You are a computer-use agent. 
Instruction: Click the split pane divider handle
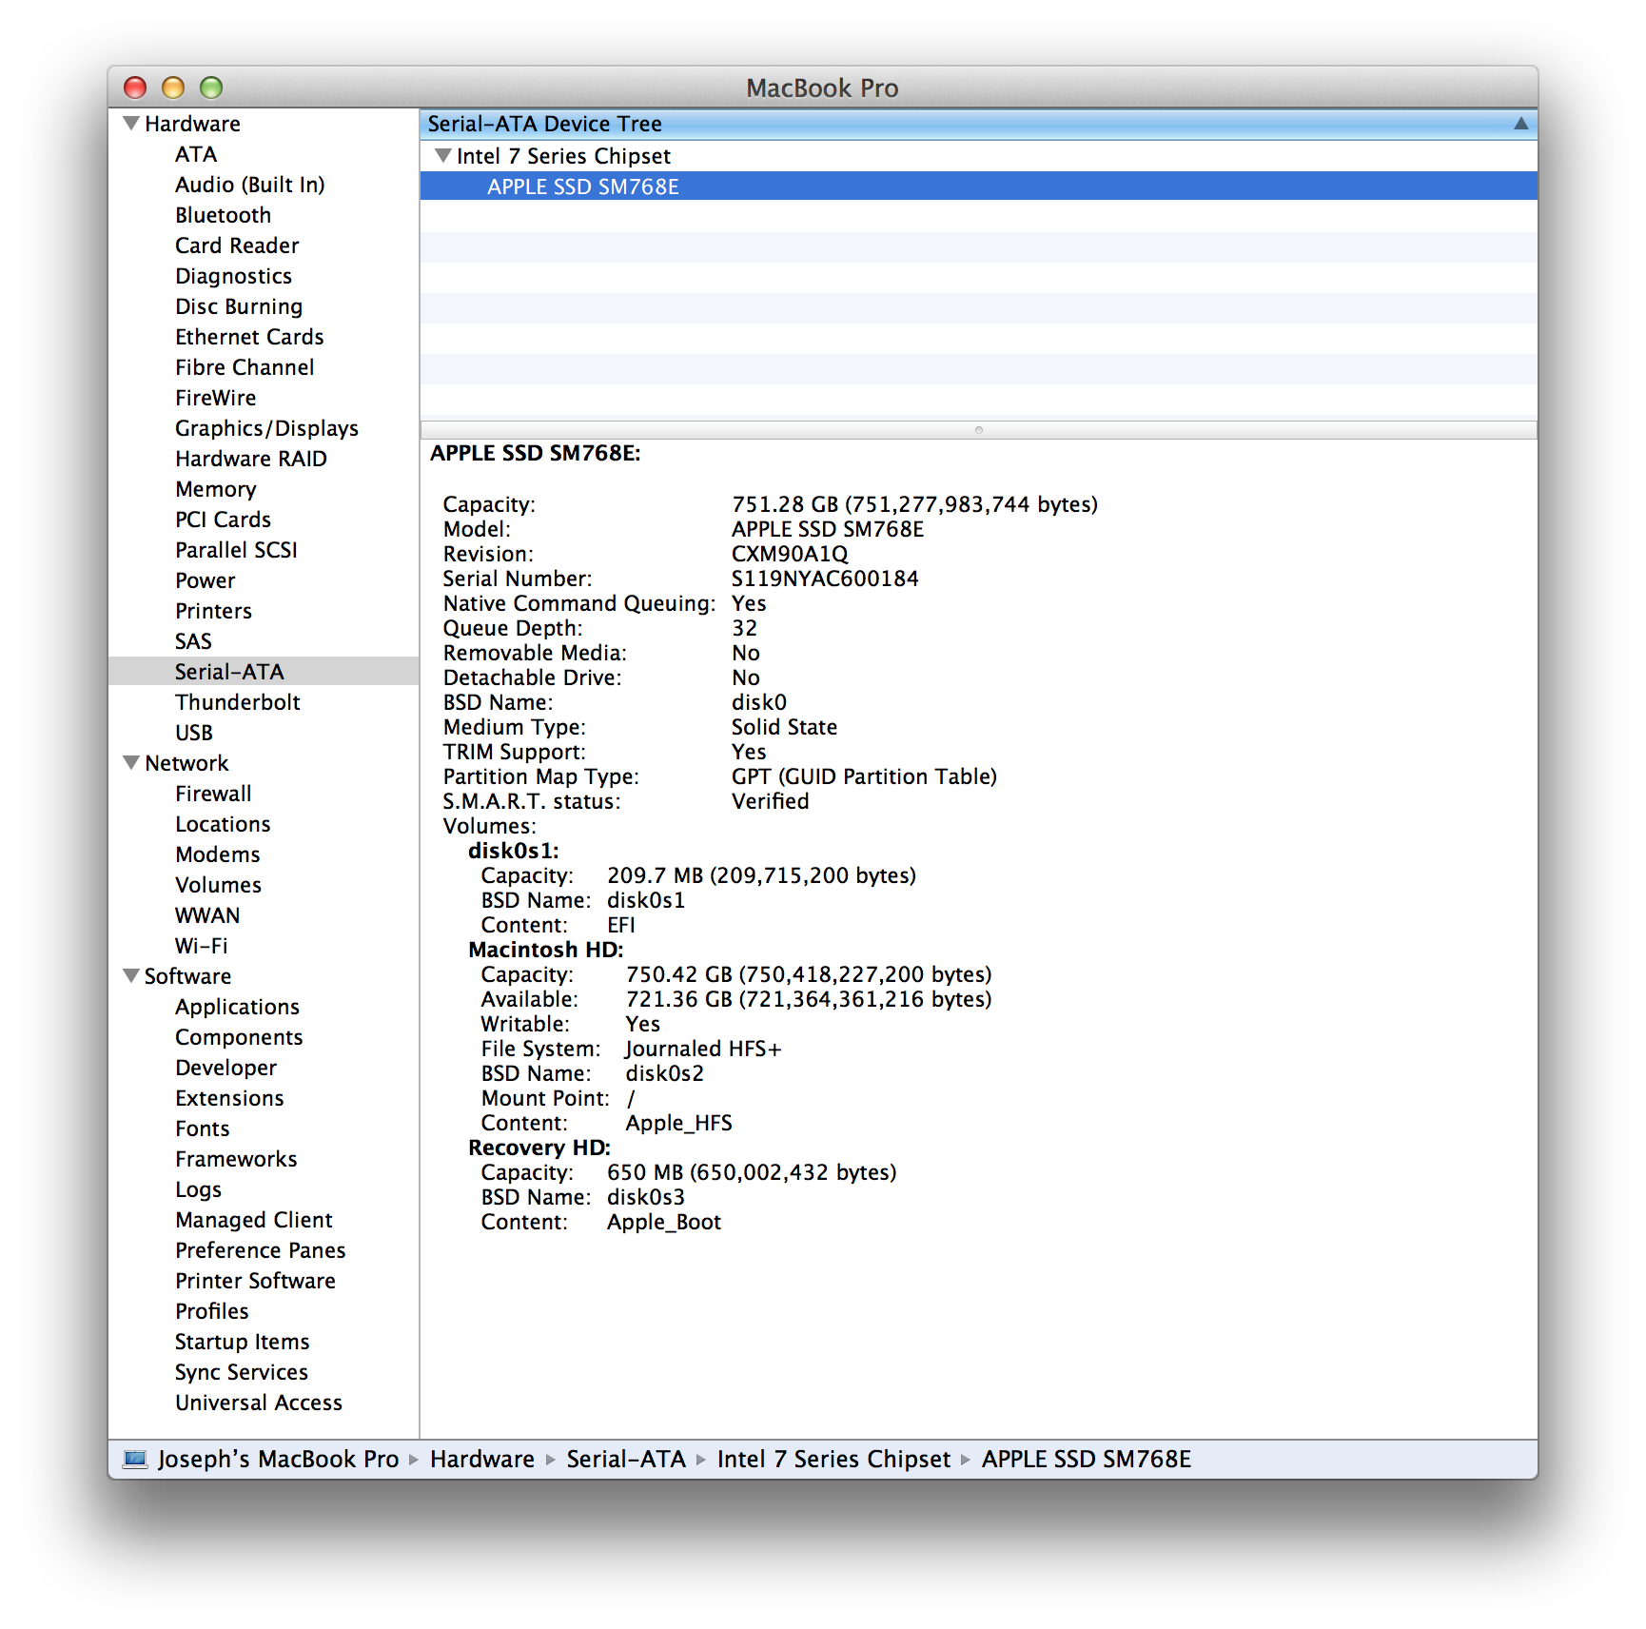pos(978,430)
